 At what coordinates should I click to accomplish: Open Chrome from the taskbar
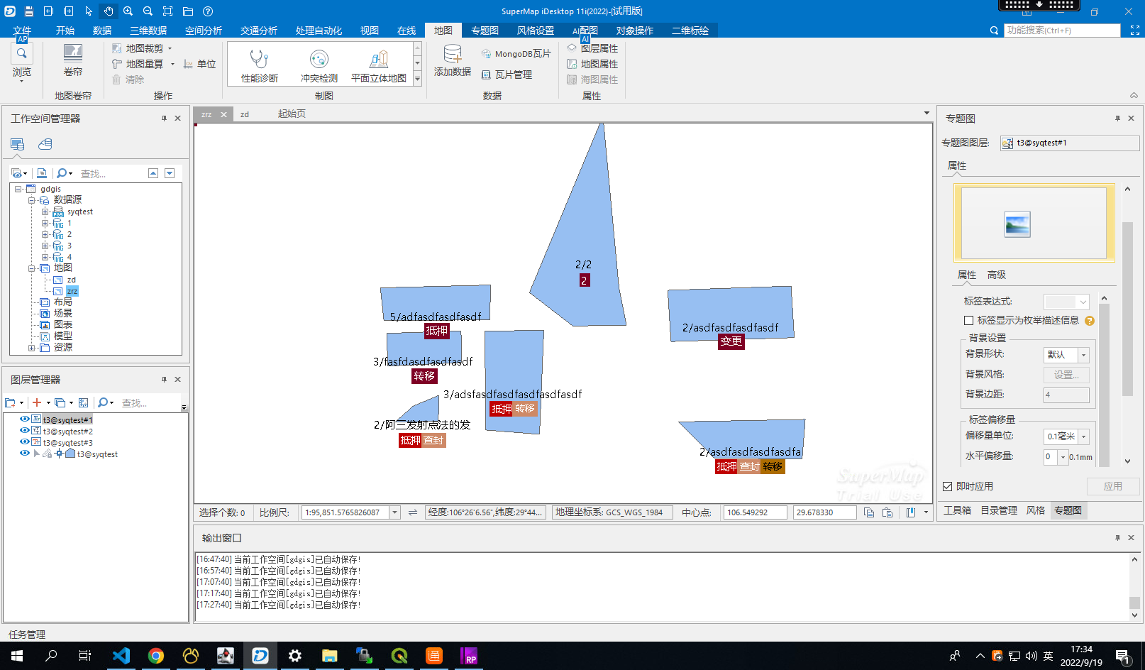coord(156,656)
